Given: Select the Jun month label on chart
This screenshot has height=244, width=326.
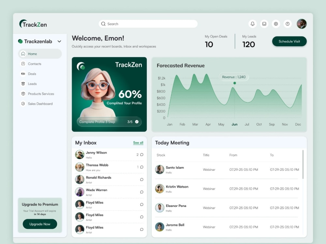Looking at the screenshot, I should pyautogui.click(x=234, y=124).
